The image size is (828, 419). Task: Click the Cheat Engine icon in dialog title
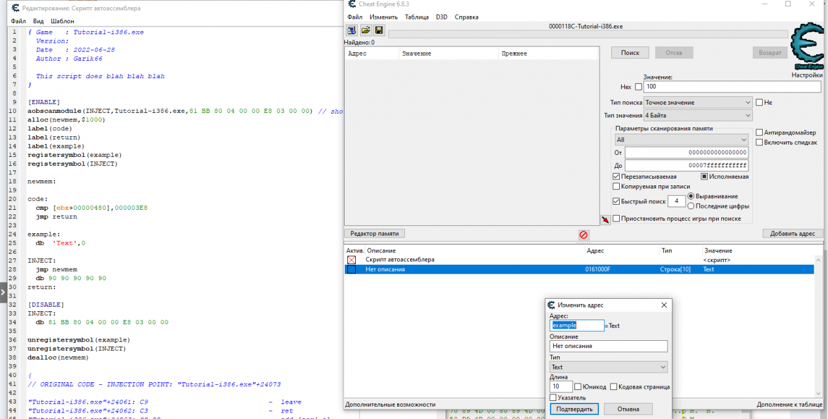(x=551, y=305)
